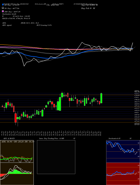Select the ADX (MGR) 16.9 values line

coord(20,23)
